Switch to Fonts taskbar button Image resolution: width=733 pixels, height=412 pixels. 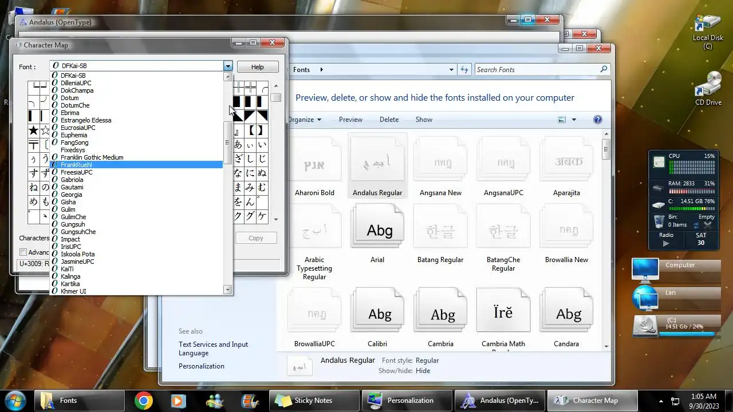(80, 401)
